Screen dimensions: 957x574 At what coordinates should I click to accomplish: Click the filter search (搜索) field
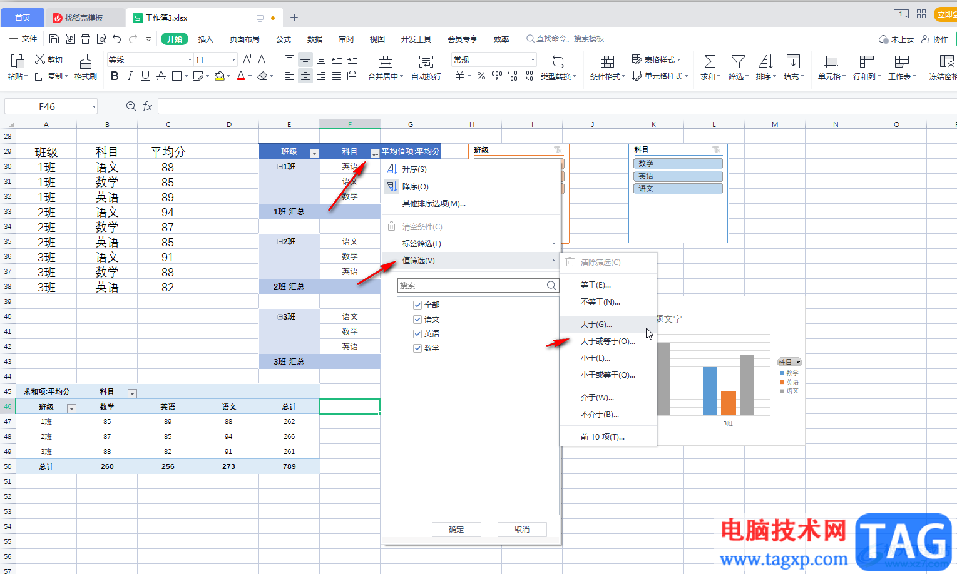tap(478, 285)
